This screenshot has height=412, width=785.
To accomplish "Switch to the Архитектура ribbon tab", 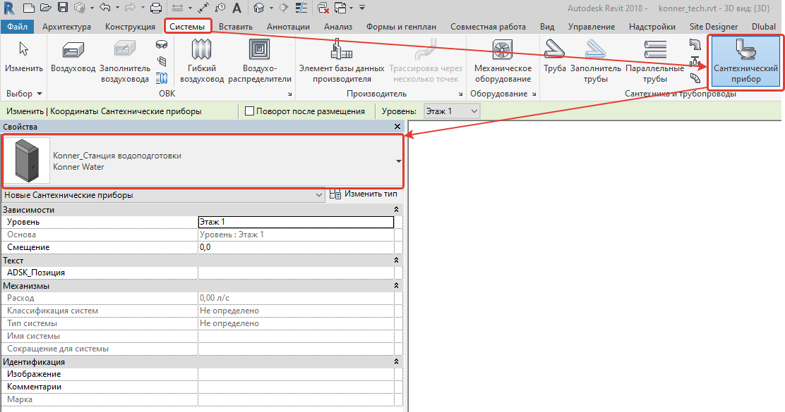I will point(66,27).
